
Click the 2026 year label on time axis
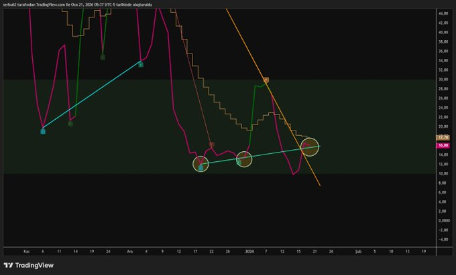pos(249,252)
